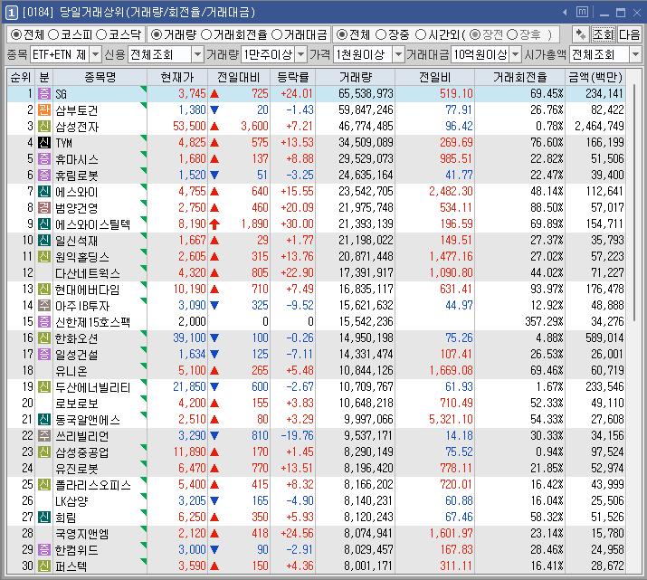Open the 가격 1천원이상 dropdown

click(x=398, y=54)
